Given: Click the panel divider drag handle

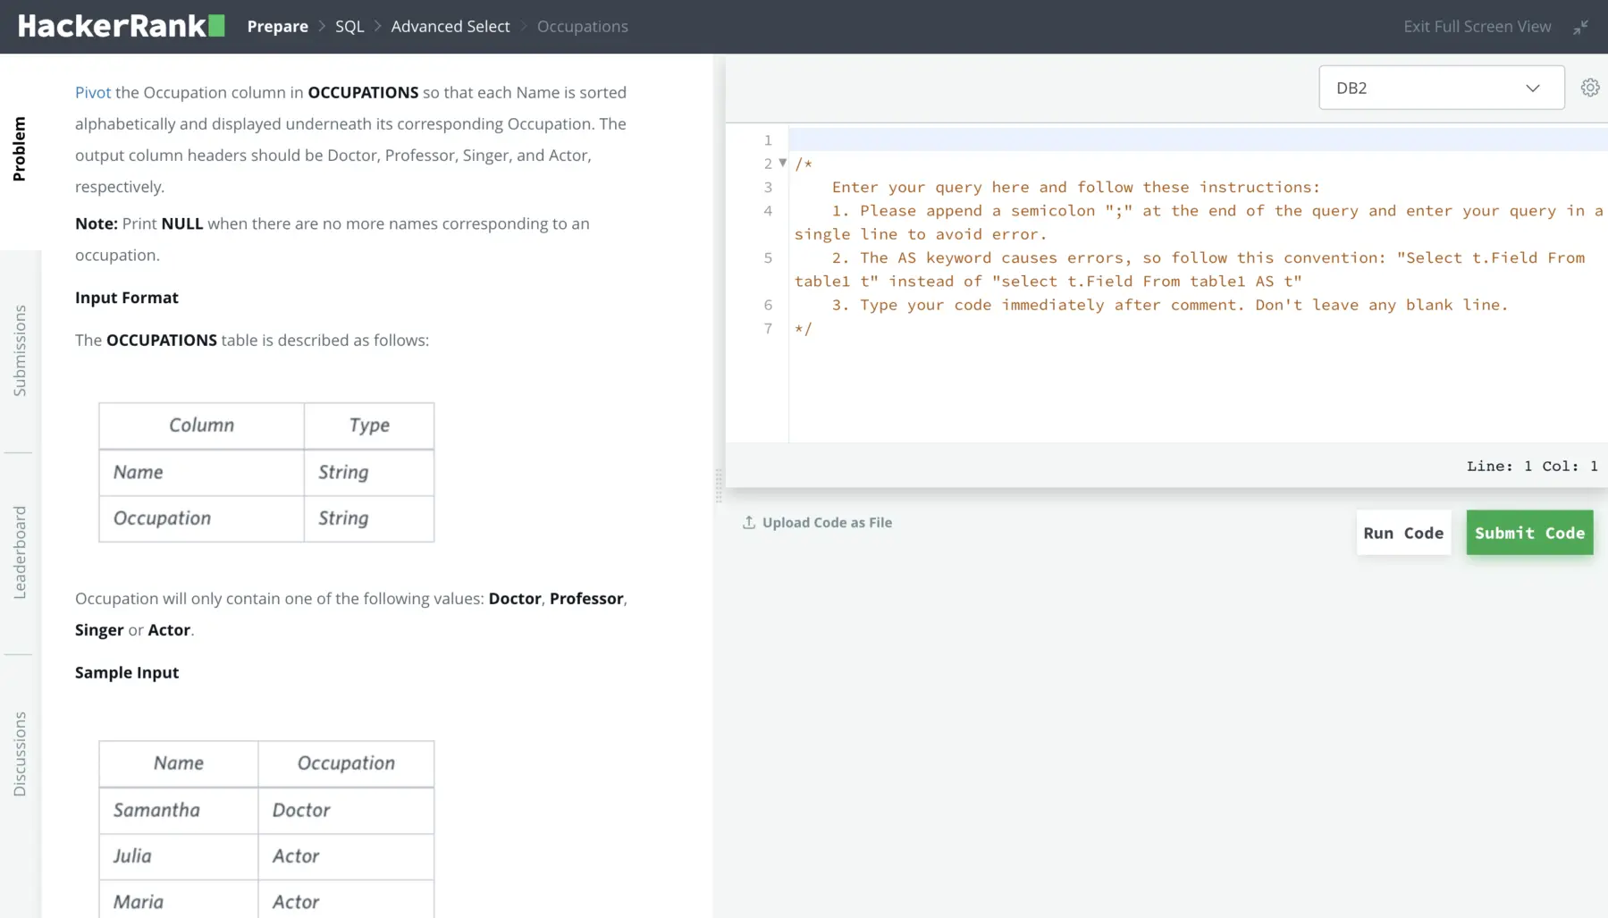Looking at the screenshot, I should pos(719,486).
